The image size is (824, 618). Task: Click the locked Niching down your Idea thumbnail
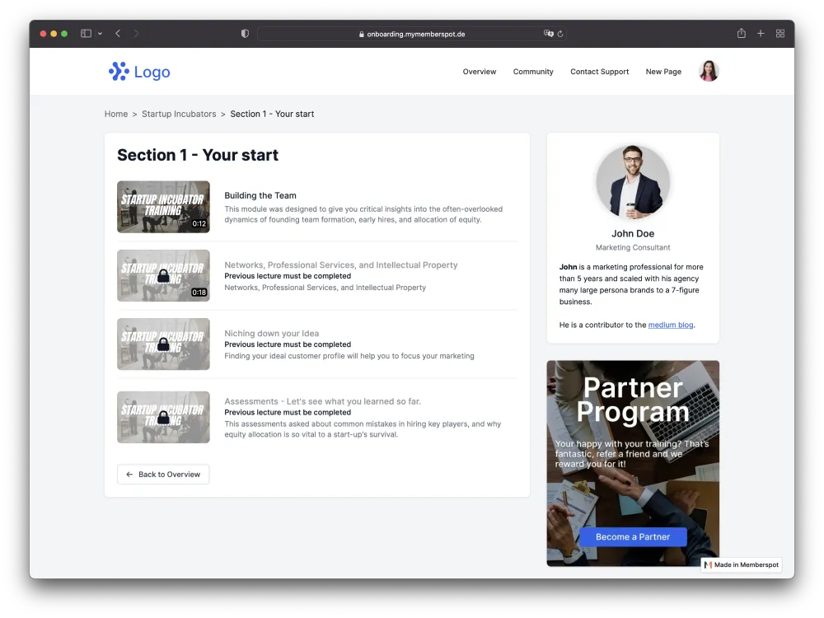(x=163, y=344)
